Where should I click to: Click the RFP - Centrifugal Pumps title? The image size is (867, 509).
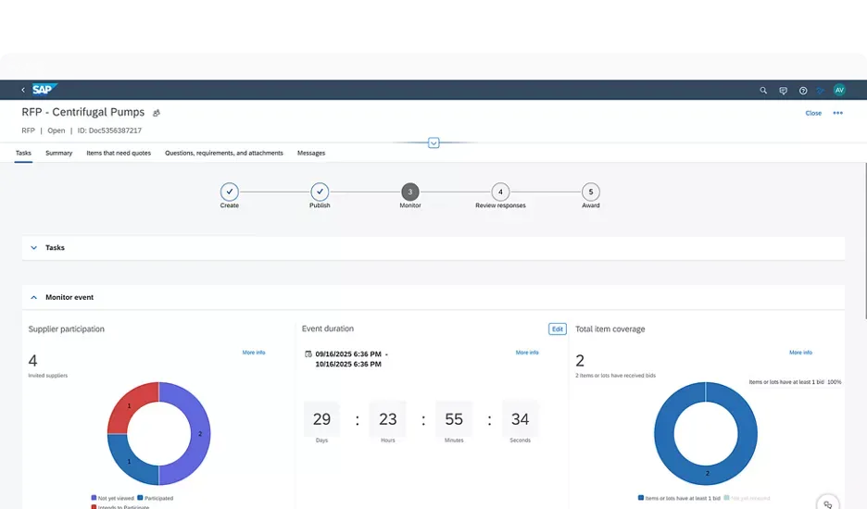(x=83, y=112)
